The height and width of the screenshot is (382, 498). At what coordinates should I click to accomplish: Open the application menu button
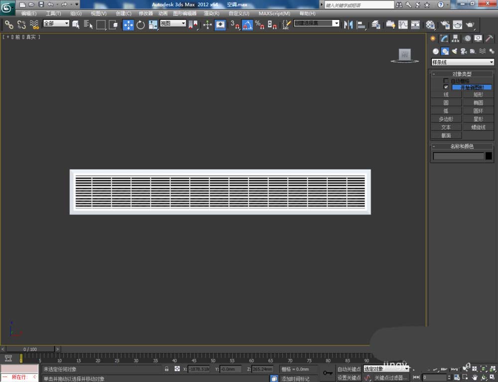7,8
